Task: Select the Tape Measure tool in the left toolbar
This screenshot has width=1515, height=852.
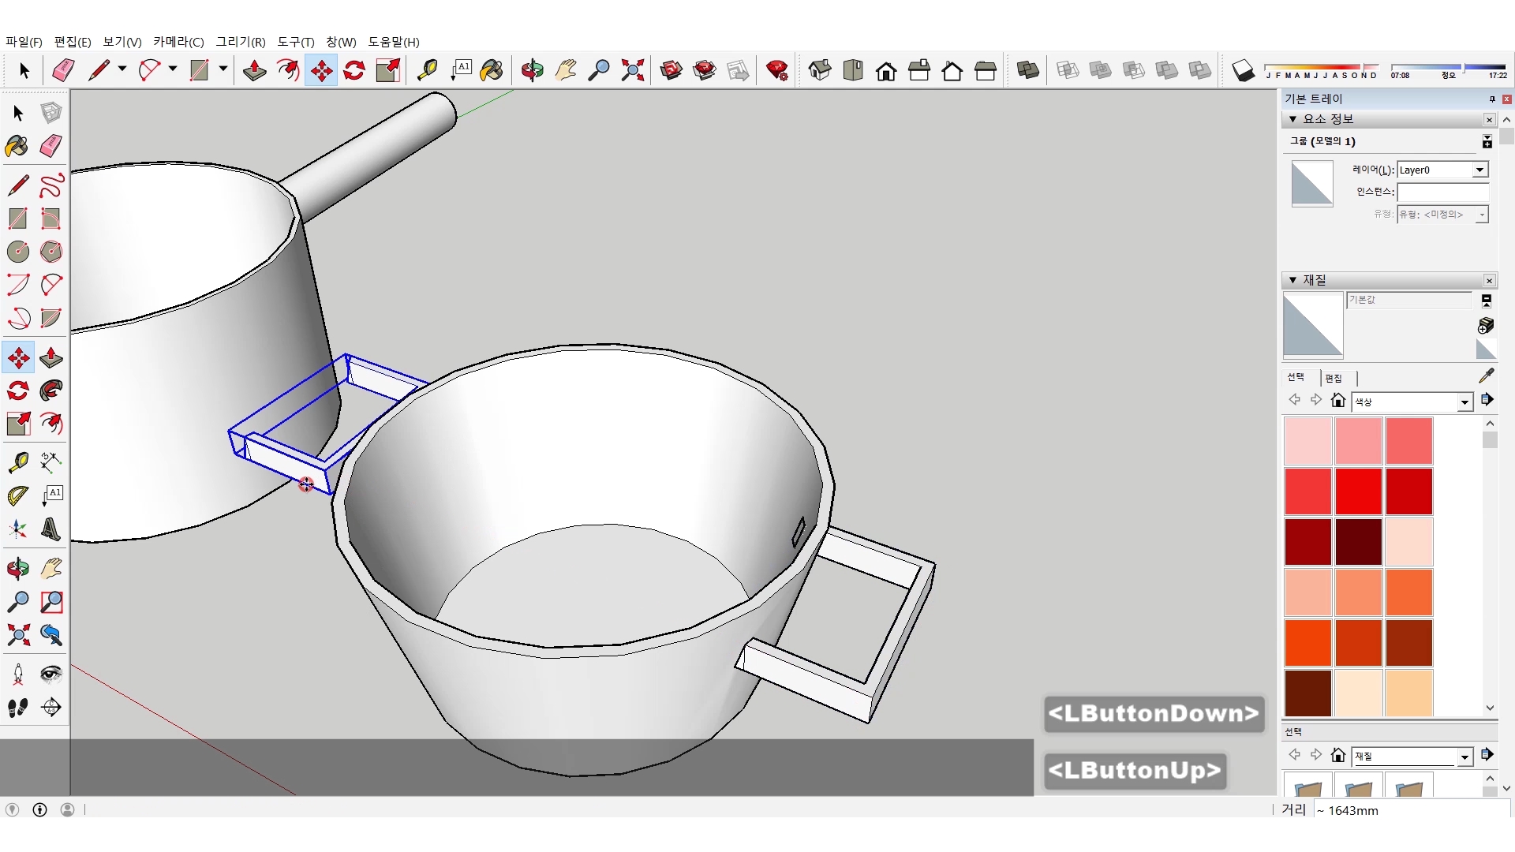Action: 18,461
